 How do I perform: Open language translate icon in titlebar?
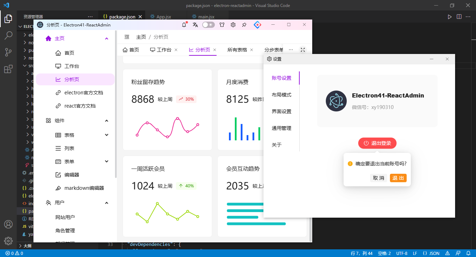pyautogui.click(x=195, y=25)
